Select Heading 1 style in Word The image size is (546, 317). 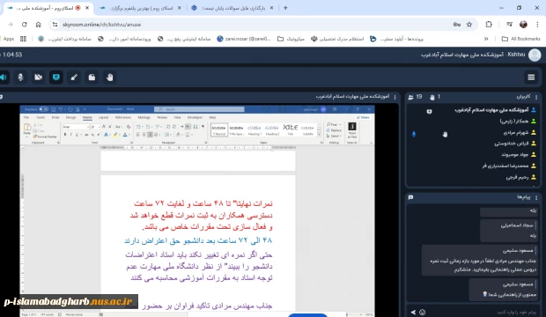click(x=255, y=129)
